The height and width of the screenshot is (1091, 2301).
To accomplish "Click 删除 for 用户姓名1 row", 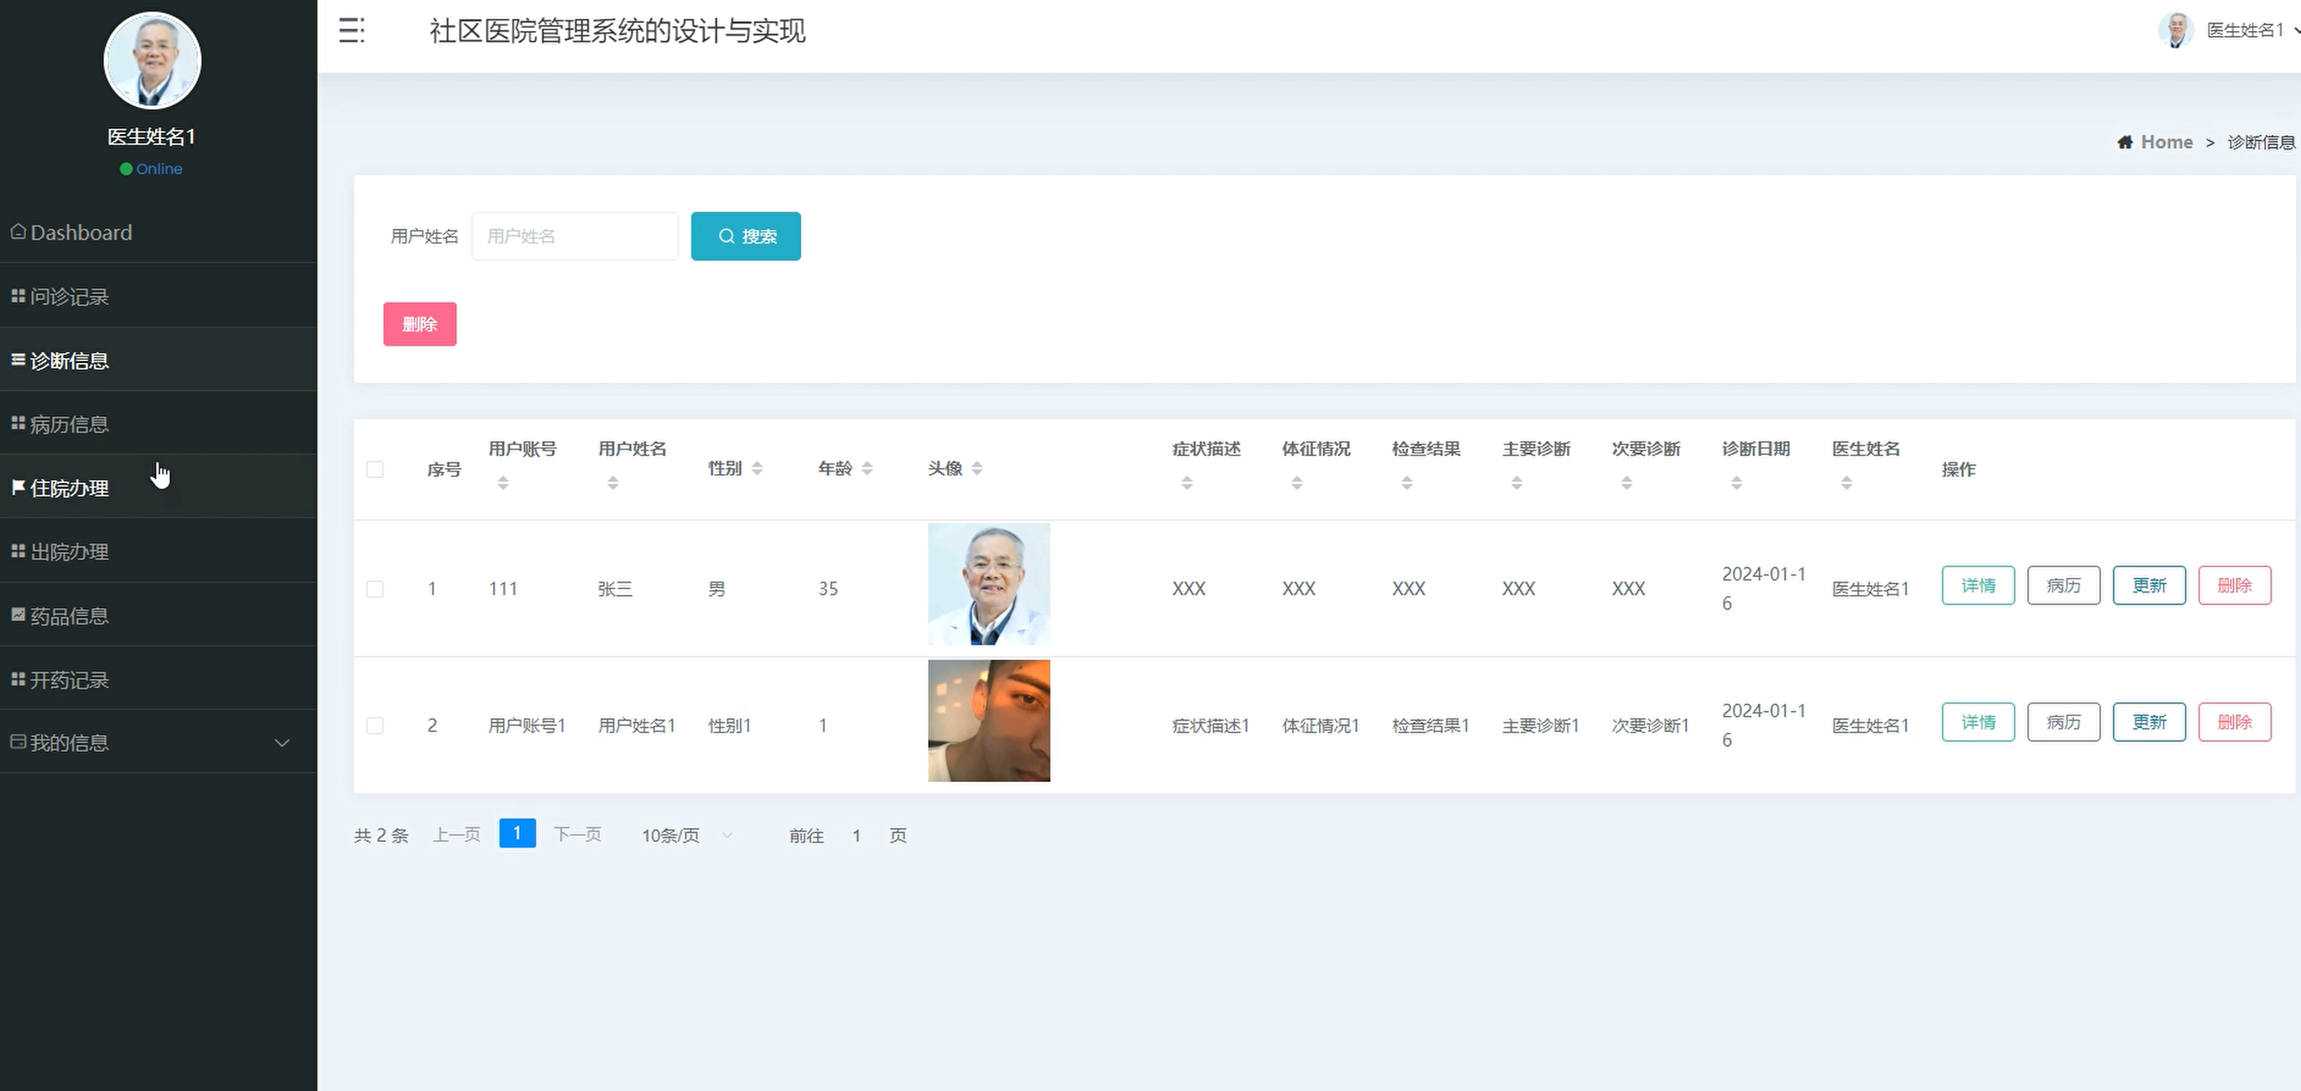I will 2235,722.
